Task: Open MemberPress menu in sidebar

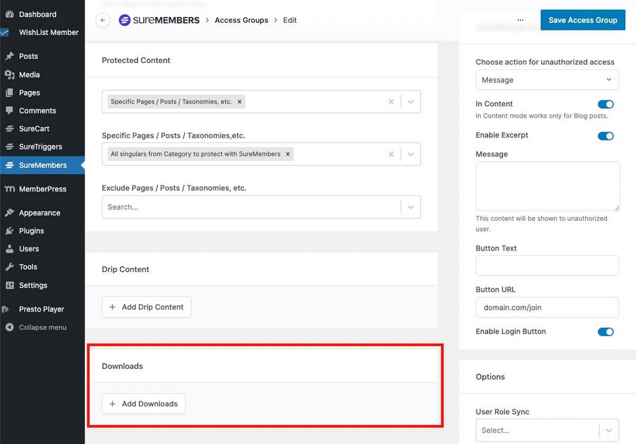Action: [x=43, y=189]
